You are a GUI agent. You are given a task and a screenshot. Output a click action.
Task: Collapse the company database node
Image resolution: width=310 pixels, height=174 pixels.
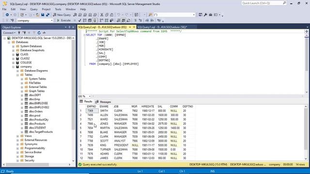tap(13, 67)
